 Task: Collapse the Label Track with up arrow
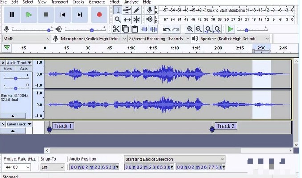pos(13,131)
